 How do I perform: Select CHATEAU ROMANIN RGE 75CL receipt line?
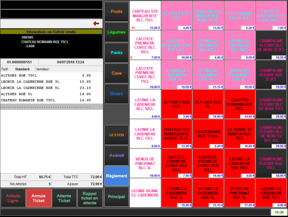tap(46, 100)
